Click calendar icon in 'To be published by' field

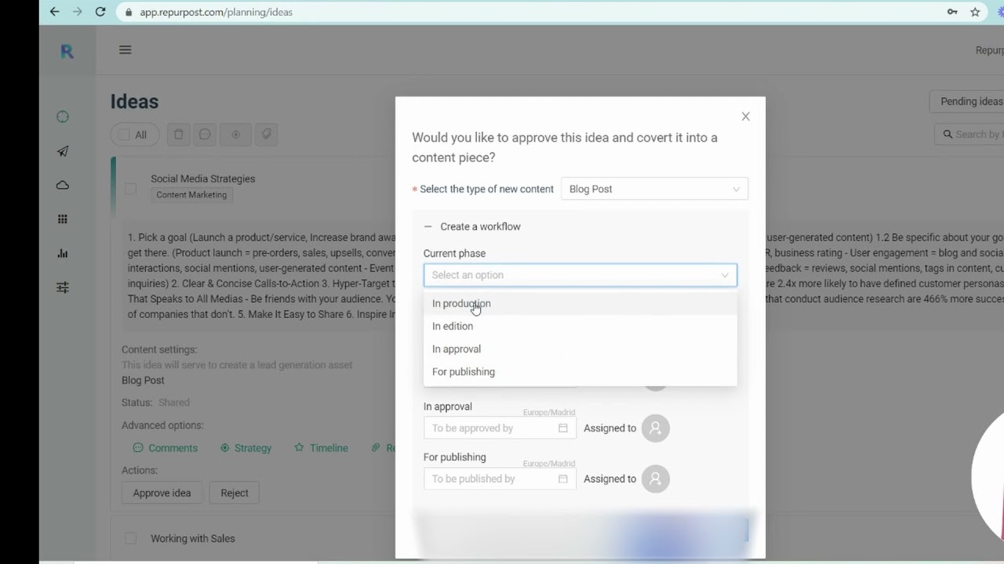562,479
